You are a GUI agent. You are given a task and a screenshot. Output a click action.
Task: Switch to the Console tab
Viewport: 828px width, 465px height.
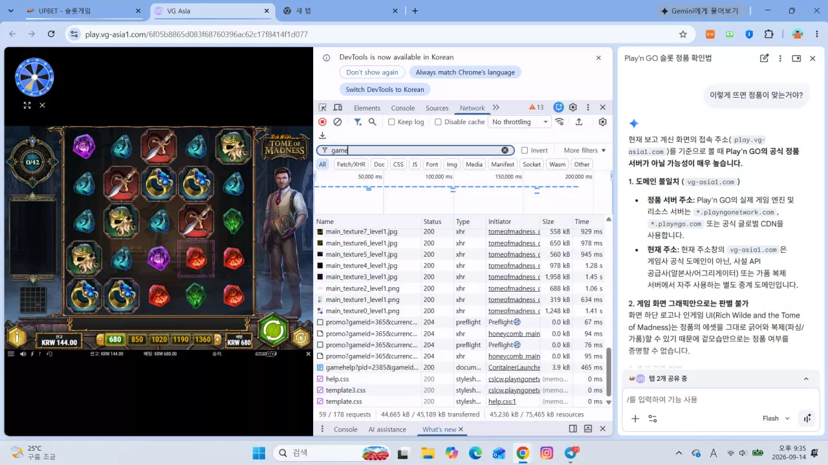click(402, 108)
